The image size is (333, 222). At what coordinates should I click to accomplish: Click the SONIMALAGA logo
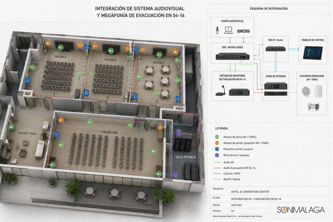(x=301, y=210)
